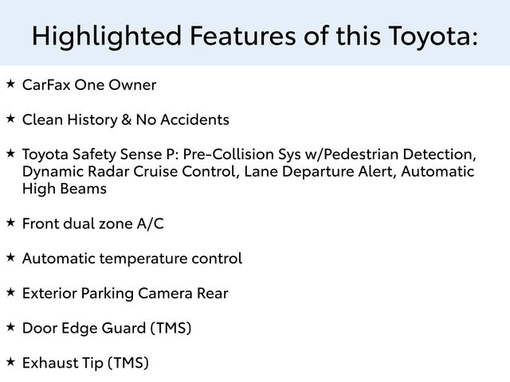Click the star beside CarFax One Owner
The height and width of the screenshot is (382, 510).
coord(10,84)
